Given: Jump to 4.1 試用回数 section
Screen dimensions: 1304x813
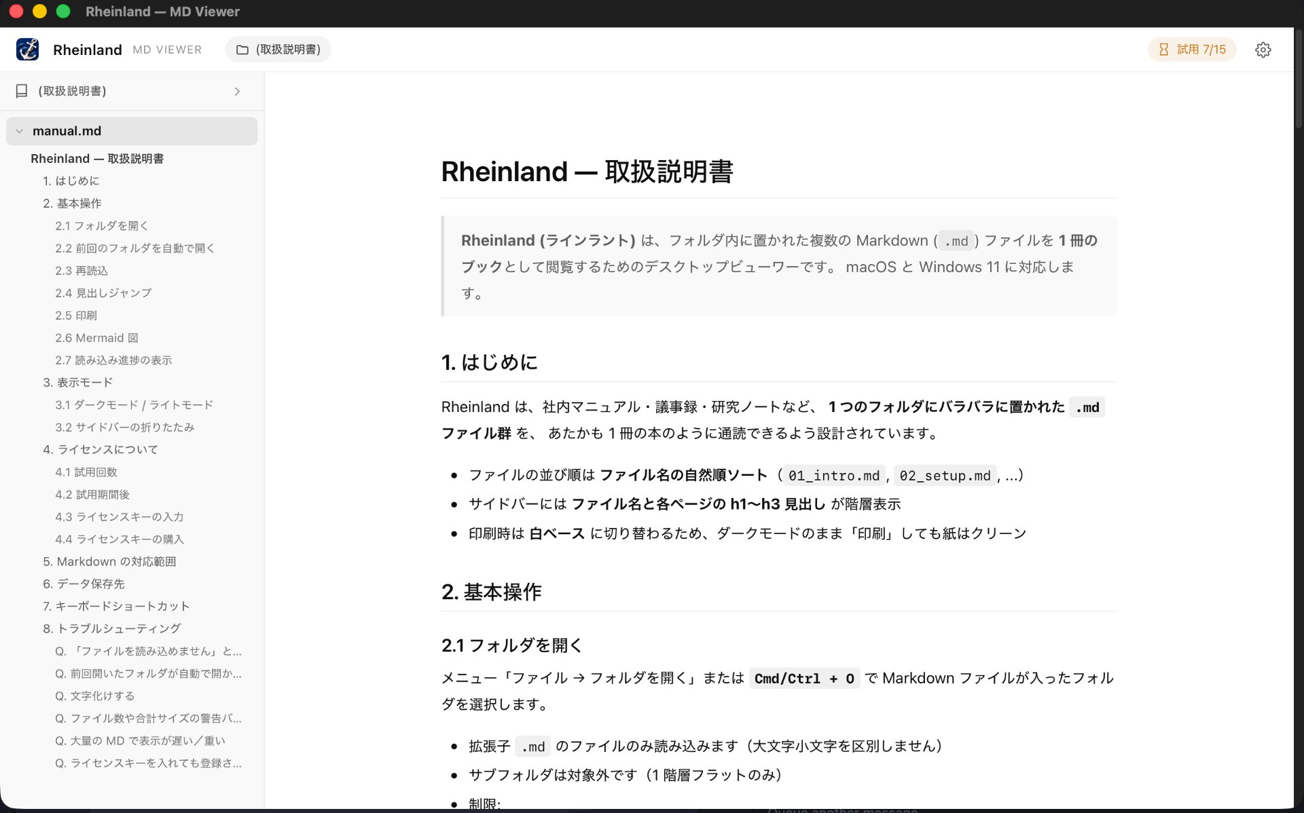Looking at the screenshot, I should click(86, 472).
